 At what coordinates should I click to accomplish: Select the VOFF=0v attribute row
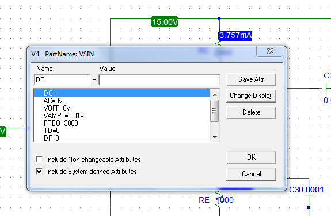pyautogui.click(x=122, y=108)
